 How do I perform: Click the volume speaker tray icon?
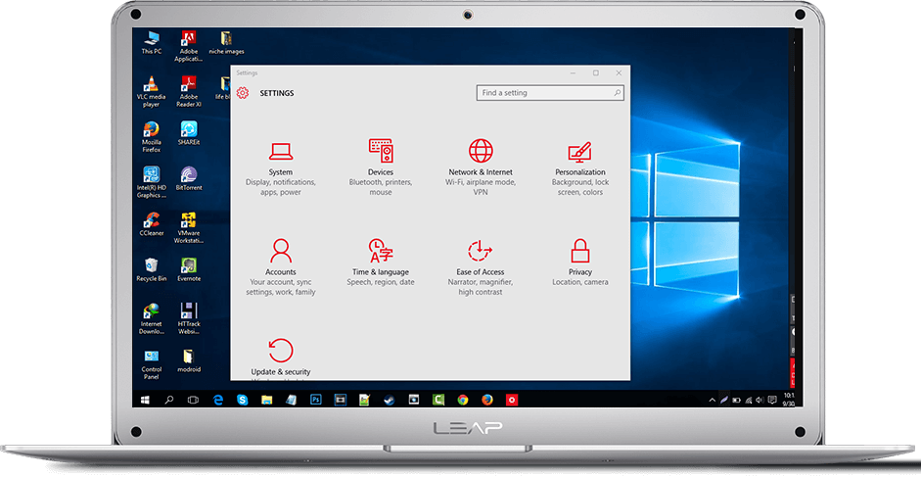pos(760,400)
